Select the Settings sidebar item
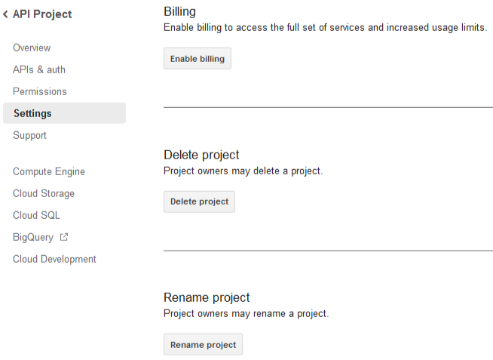Image resolution: width=493 pixels, height=360 pixels. pos(65,113)
